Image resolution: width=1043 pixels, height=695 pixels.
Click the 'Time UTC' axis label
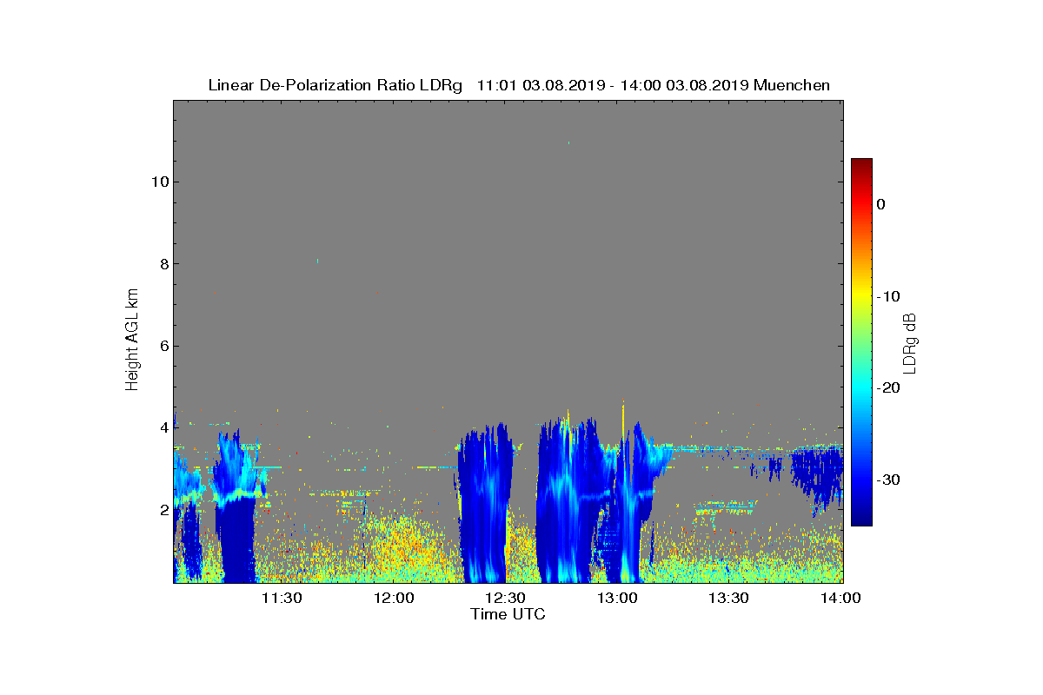(508, 614)
